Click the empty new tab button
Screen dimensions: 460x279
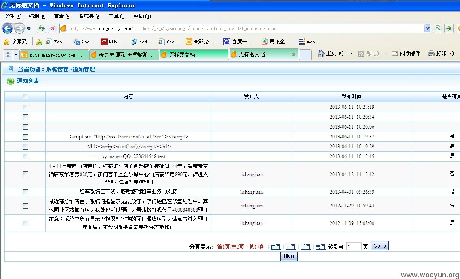[305, 54]
